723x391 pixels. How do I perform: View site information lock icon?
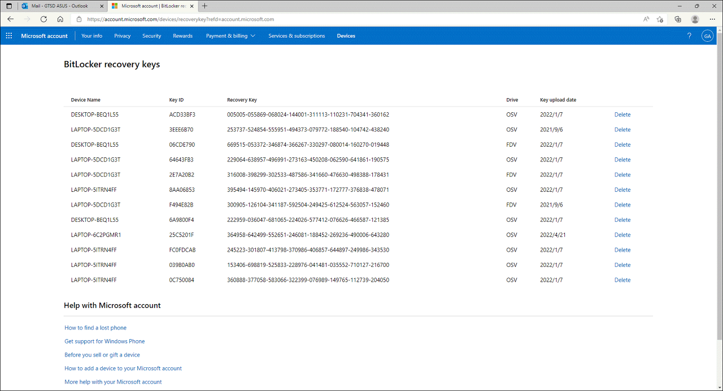pos(79,19)
